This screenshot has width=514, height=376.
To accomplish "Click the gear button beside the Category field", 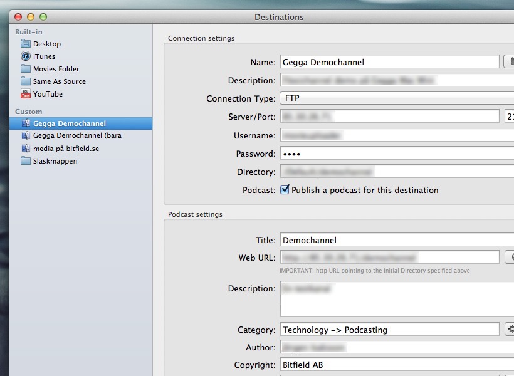I will [x=509, y=330].
